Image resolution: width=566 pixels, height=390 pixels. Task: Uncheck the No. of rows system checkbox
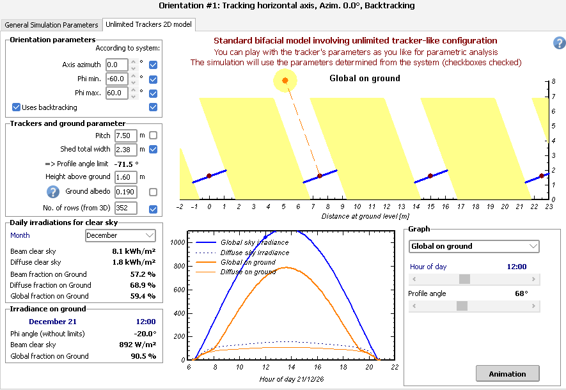click(x=153, y=208)
